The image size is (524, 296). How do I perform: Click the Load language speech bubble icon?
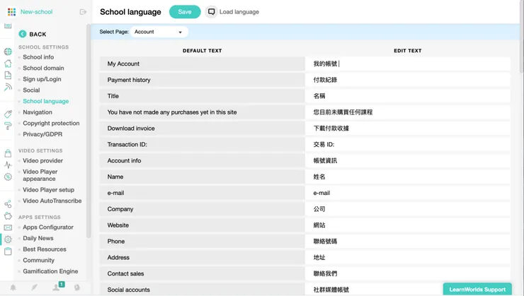pos(211,12)
